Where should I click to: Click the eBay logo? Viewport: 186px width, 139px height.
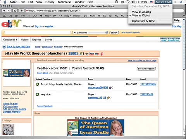click(x=11, y=24)
